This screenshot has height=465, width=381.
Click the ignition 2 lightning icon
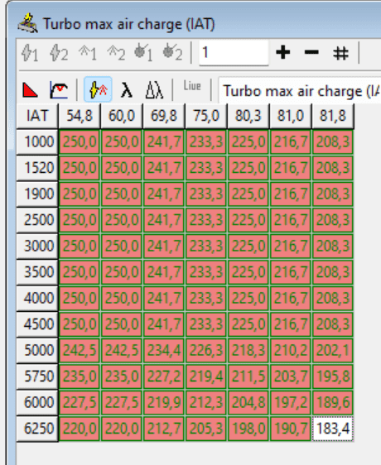(59, 53)
